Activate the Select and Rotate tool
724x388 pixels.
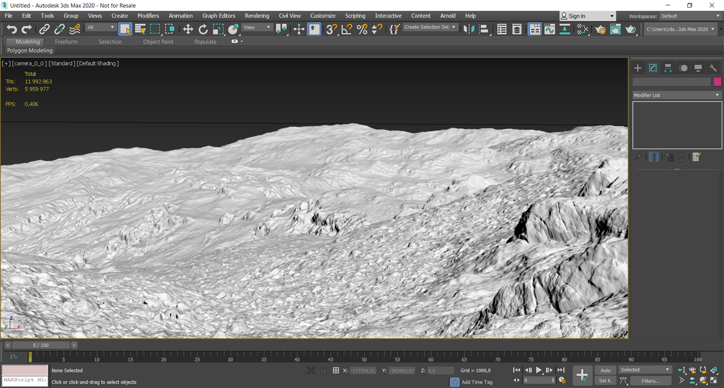[x=203, y=29]
